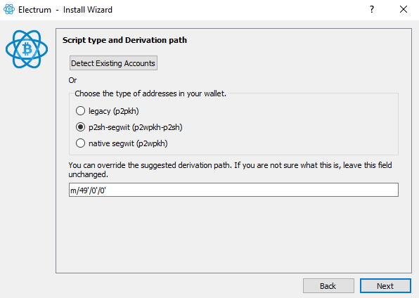Viewport: 419px width, 298px height.
Task: Click the Detect Existing Accounts button
Action: coord(113,63)
